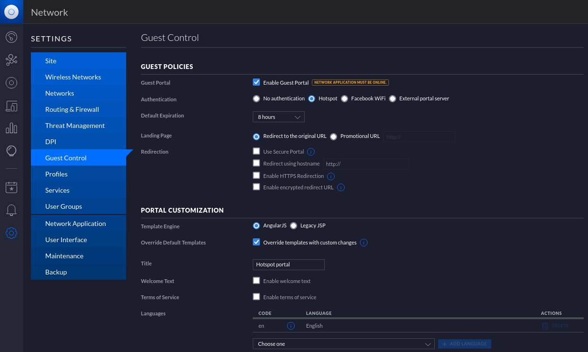Open the Topology icon in sidebar

pos(11,60)
